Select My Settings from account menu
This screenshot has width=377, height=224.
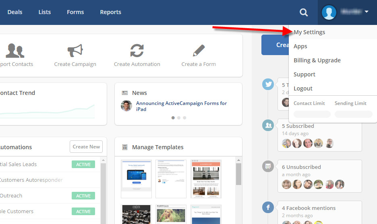(x=309, y=32)
